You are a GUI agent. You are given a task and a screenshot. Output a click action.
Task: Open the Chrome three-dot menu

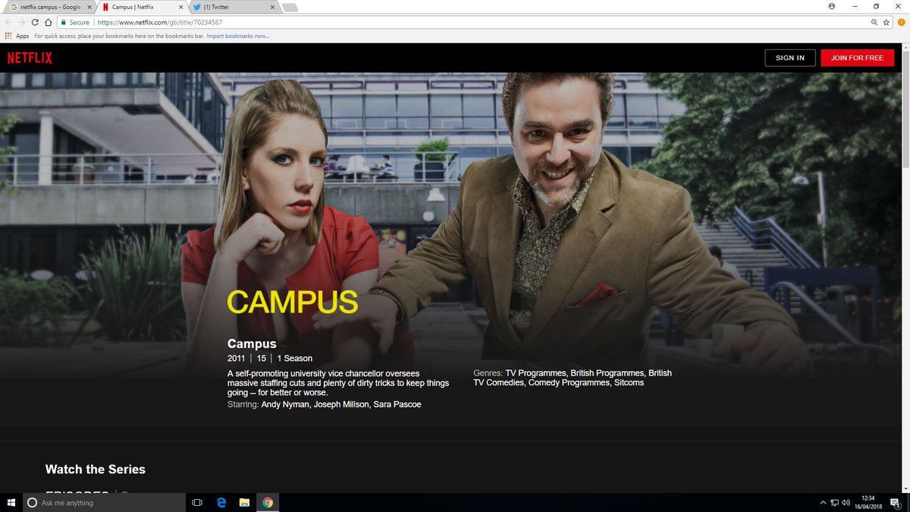[x=900, y=22]
